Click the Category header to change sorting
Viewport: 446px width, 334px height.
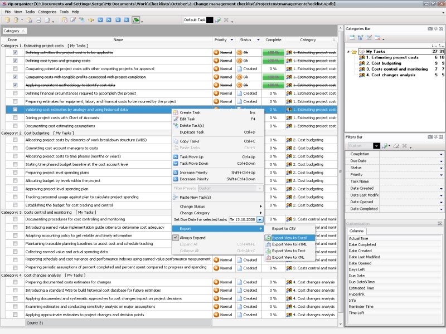(x=307, y=40)
